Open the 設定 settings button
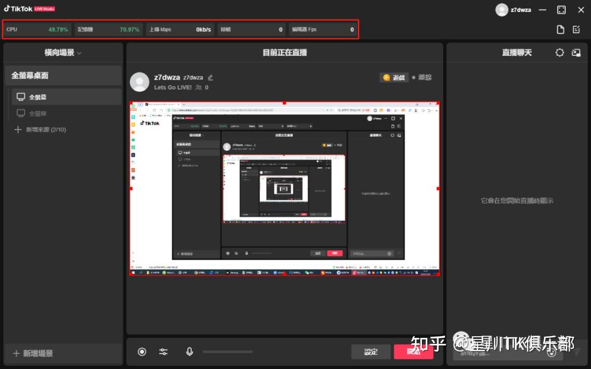The image size is (591, 369). (x=371, y=352)
